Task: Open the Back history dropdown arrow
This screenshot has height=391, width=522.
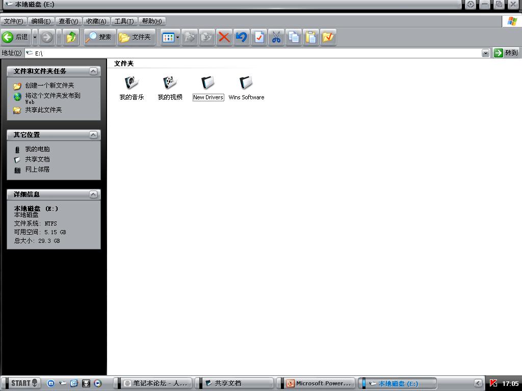Action: pyautogui.click(x=35, y=37)
